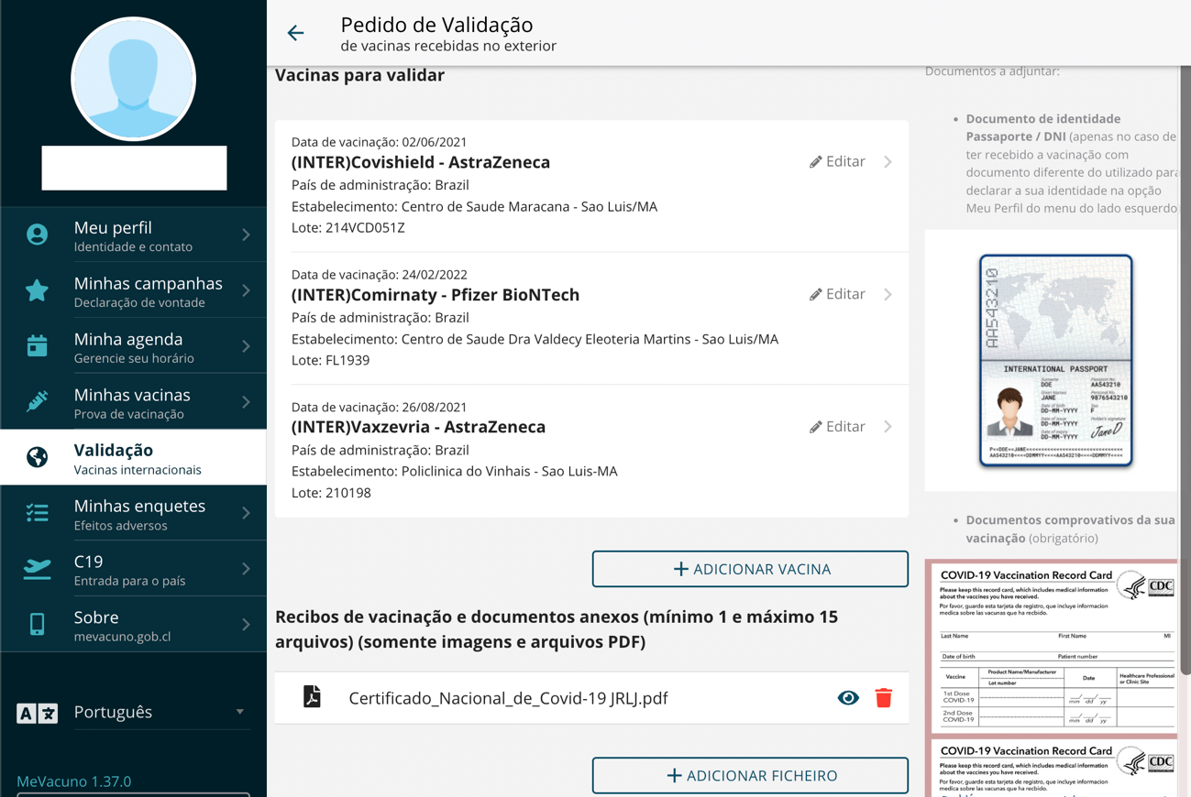Select the Meu perfil person icon
This screenshot has height=797, width=1191.
(x=37, y=235)
